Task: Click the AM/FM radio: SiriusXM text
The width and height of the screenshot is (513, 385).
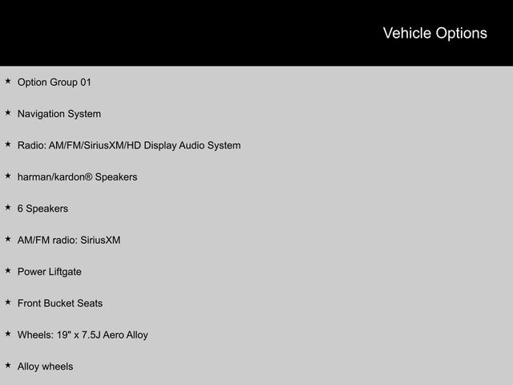Action: [69, 241]
